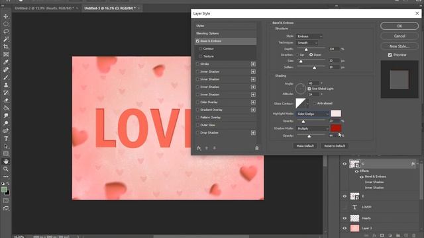Click plus icon beside Drop Shadow
Viewport: 424px width, 238px height.
[x=253, y=133]
